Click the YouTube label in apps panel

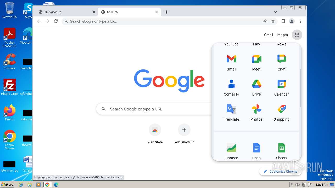tap(231, 44)
